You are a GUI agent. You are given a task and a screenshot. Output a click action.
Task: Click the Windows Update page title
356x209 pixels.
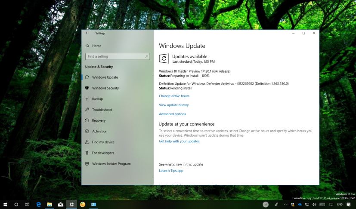click(182, 46)
